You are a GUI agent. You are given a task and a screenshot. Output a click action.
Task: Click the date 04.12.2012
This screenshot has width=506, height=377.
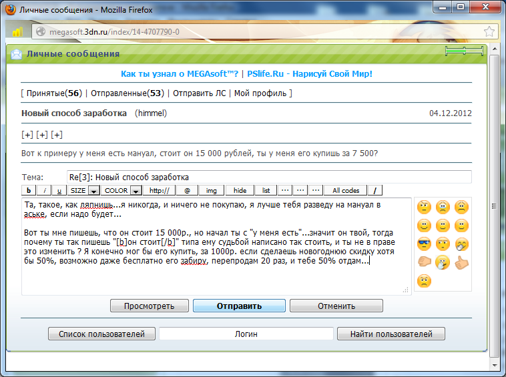451,113
